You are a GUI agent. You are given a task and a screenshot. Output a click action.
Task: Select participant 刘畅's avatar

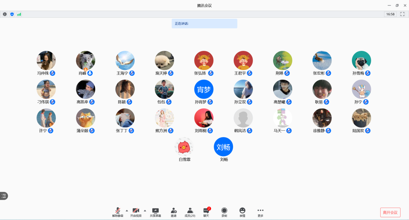coord(223,147)
